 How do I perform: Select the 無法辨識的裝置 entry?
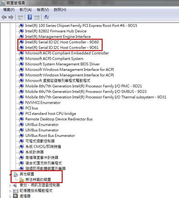38,180
